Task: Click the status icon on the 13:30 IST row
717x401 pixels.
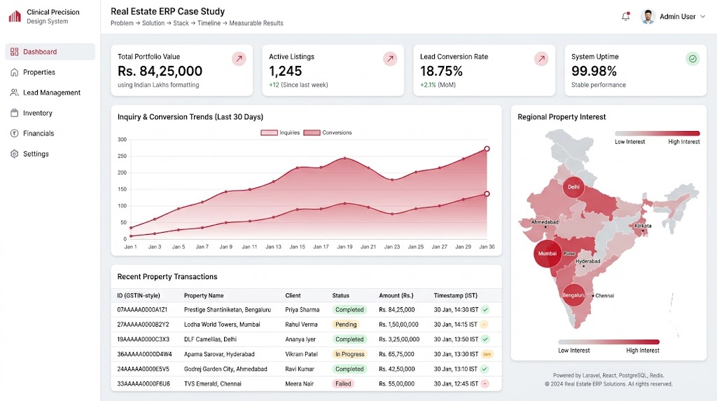Action: [487, 354]
